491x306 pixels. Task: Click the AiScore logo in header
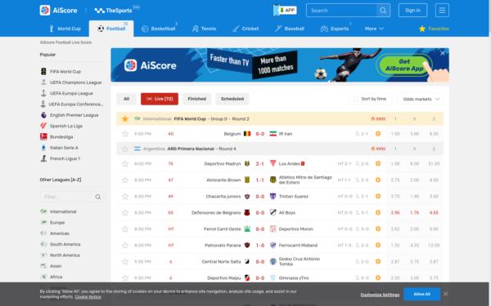coord(59,11)
